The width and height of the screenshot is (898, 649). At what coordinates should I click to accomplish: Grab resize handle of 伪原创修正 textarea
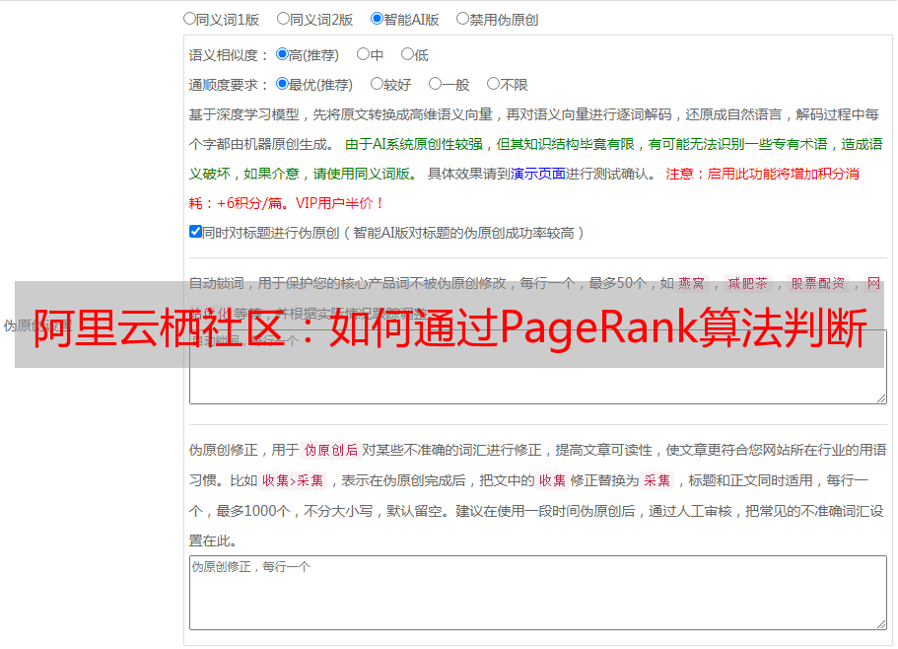click(881, 624)
